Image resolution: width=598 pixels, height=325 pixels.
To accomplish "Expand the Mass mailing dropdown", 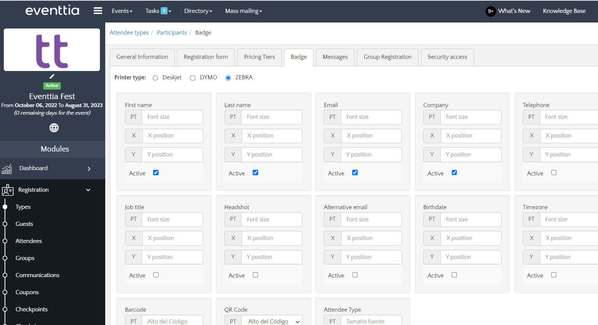I will pyautogui.click(x=243, y=11).
